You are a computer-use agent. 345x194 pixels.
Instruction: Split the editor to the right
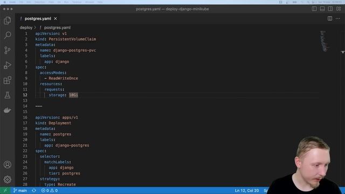[330, 19]
